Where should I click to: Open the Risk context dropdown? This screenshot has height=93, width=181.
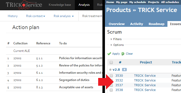[x=36, y=16]
